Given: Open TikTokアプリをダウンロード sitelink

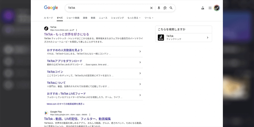Looking at the screenshot, I should click(64, 61).
